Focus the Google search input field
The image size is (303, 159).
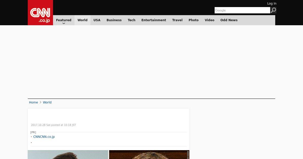242,10
